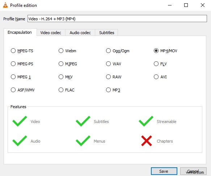The width and height of the screenshot is (211, 176).
Task: Click the Features group heading
Action: (18, 107)
